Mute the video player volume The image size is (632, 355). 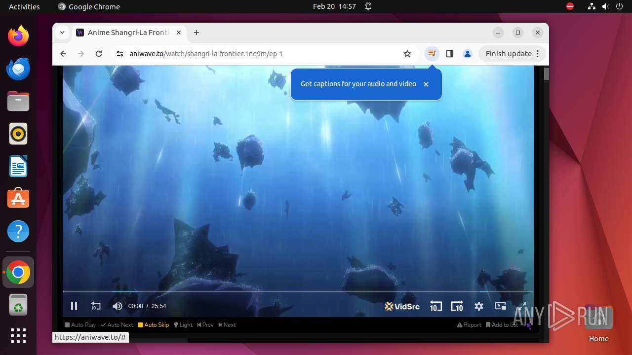tap(117, 306)
